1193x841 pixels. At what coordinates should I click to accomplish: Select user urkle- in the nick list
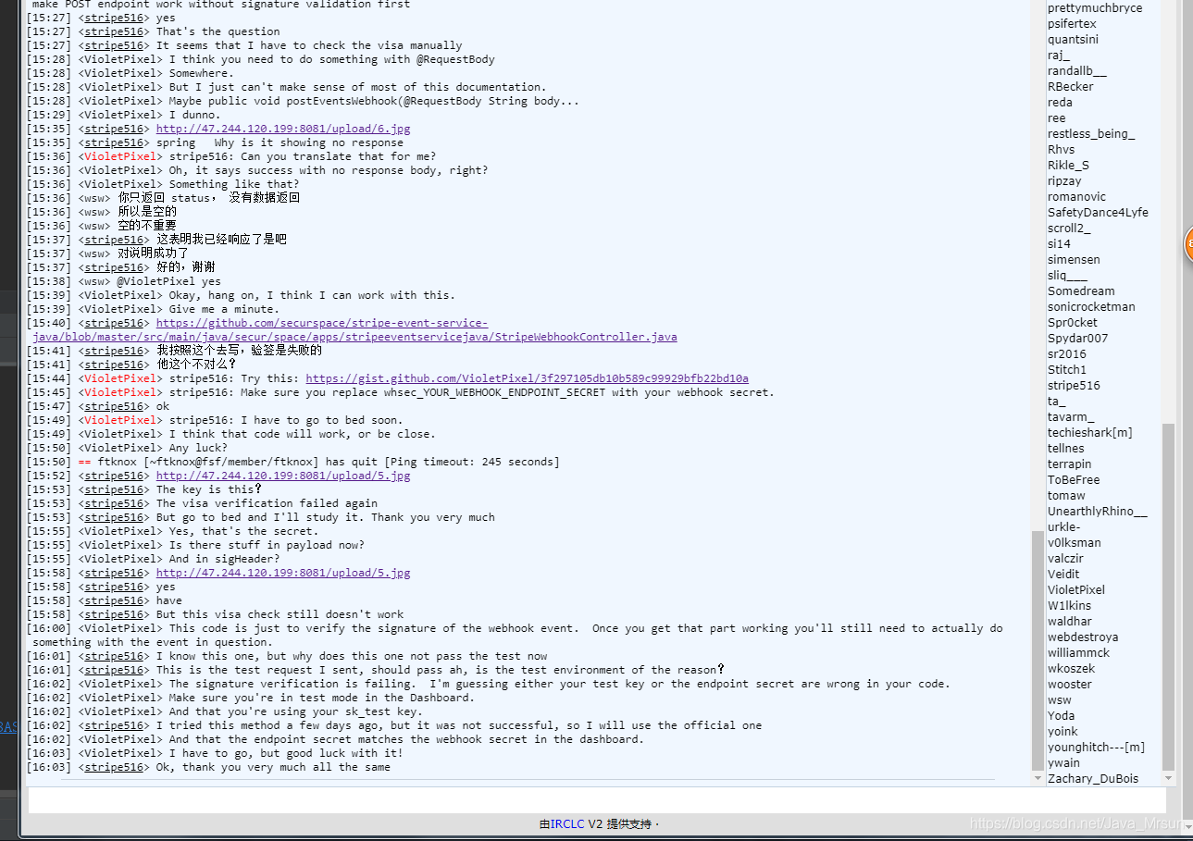[x=1064, y=527]
